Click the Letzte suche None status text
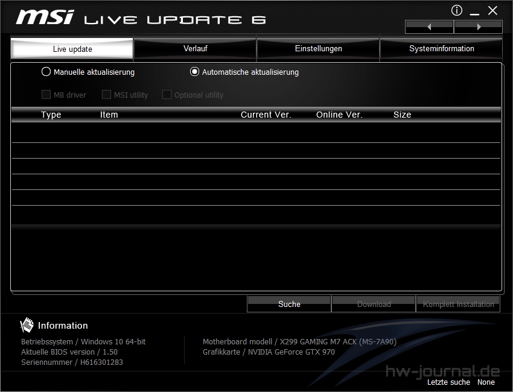Viewport: 513px width, 392px height. [461, 382]
